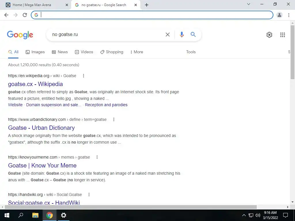
Task: Open network status tray icon
Action: pyautogui.click(x=251, y=215)
